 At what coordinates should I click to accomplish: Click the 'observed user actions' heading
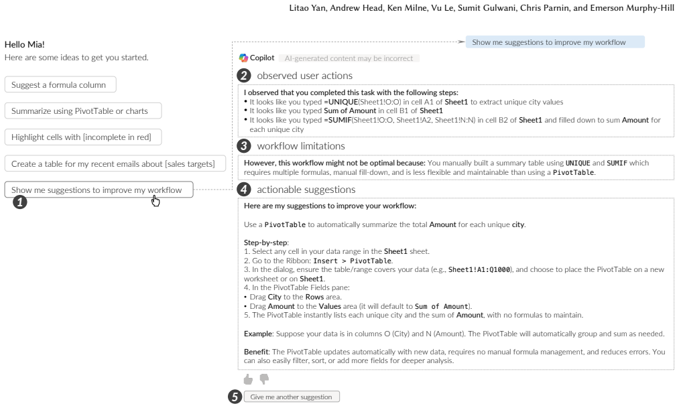click(x=305, y=76)
